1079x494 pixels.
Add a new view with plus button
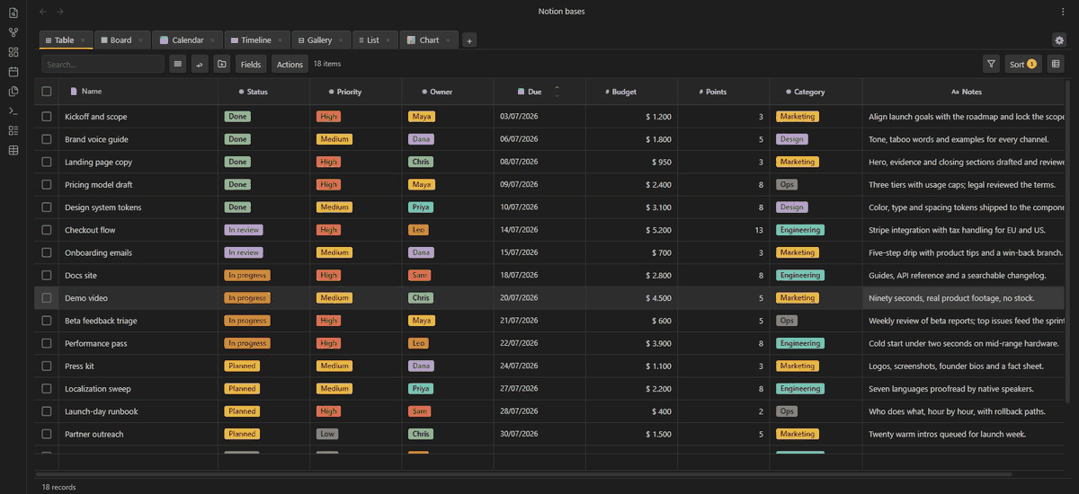(469, 40)
